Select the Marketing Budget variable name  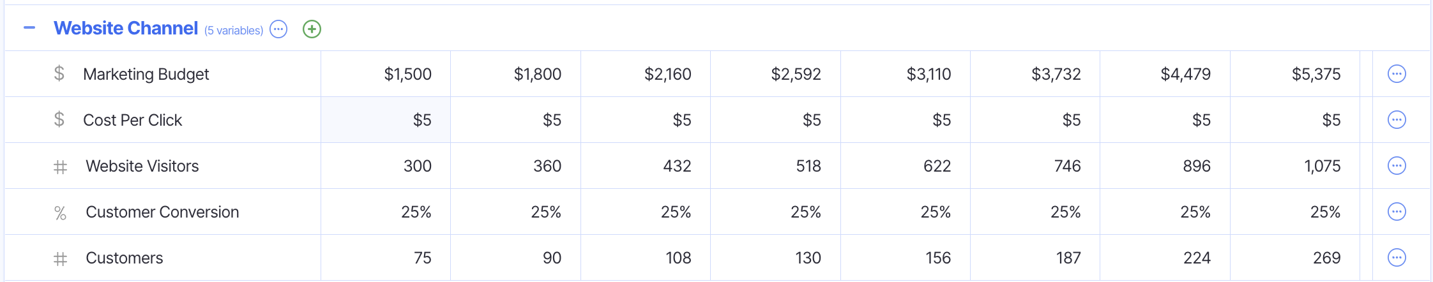click(146, 75)
